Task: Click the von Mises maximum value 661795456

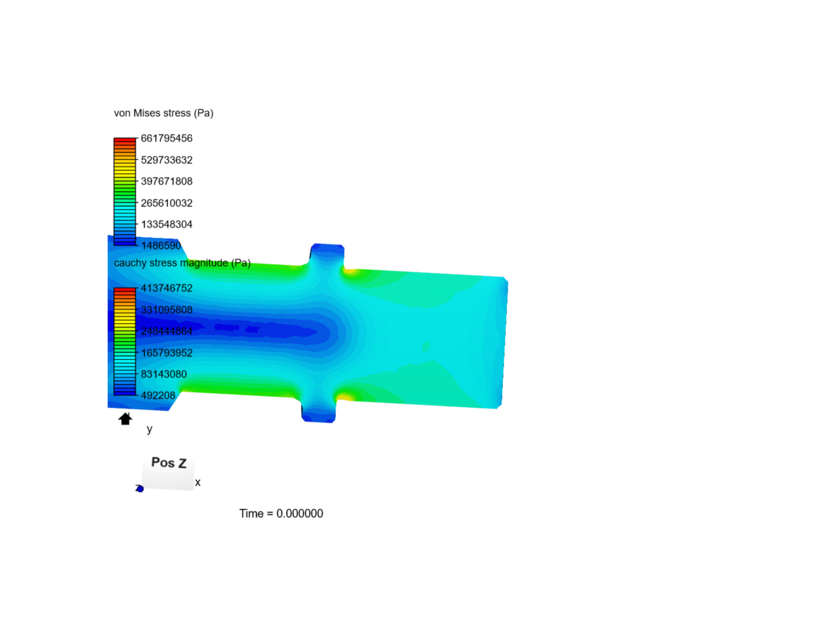Action: pos(167,138)
